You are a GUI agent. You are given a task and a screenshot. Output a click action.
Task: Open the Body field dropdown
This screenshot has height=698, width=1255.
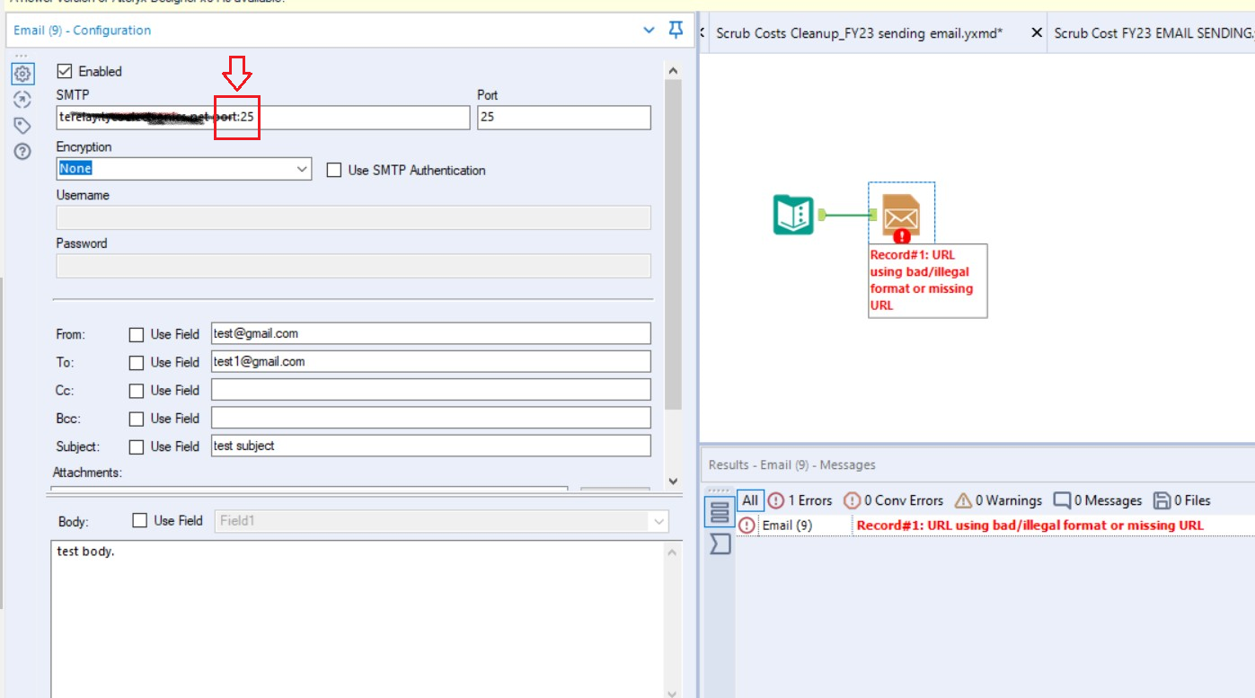(658, 520)
